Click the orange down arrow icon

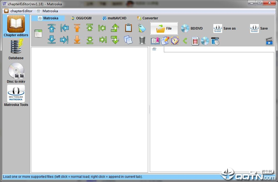[77, 40]
